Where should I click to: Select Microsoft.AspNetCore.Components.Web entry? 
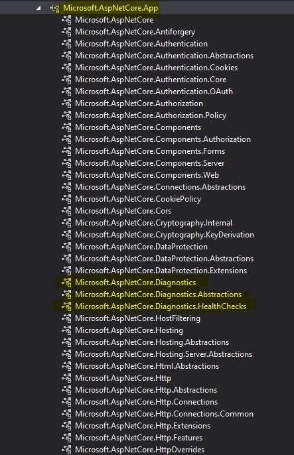(x=147, y=175)
